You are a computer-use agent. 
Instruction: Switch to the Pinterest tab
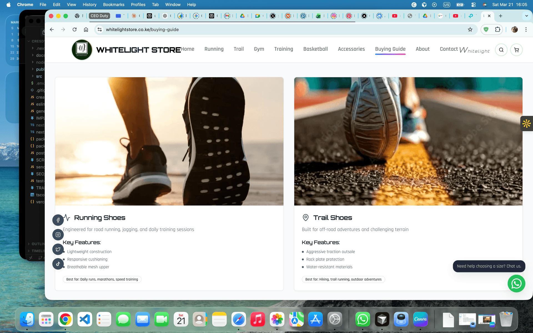pyautogui.click(x=349, y=16)
